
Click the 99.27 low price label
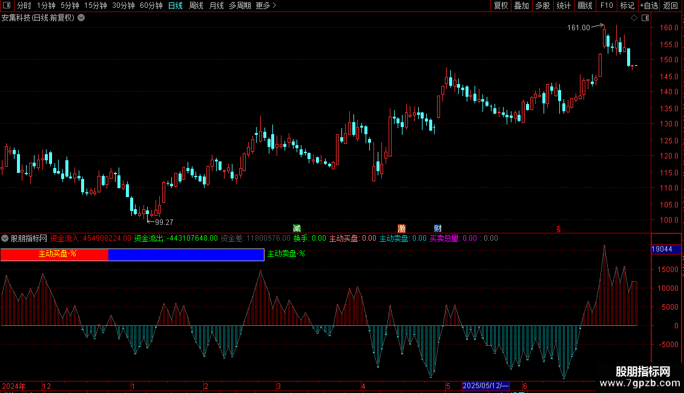(x=164, y=222)
